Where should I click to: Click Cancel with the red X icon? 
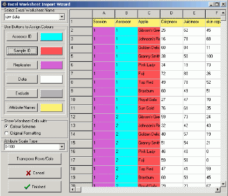point(35,173)
